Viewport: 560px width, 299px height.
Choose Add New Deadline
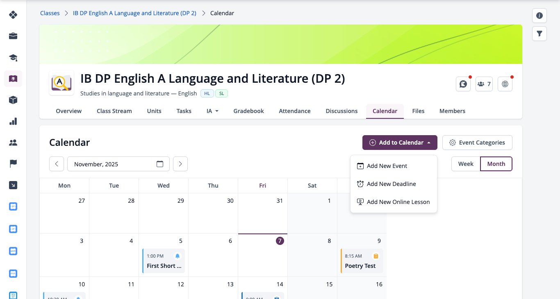click(x=394, y=184)
